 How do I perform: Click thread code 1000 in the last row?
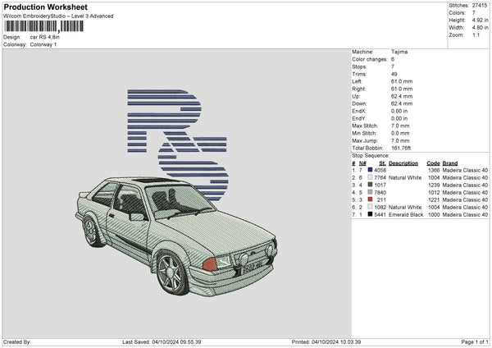[434, 215]
